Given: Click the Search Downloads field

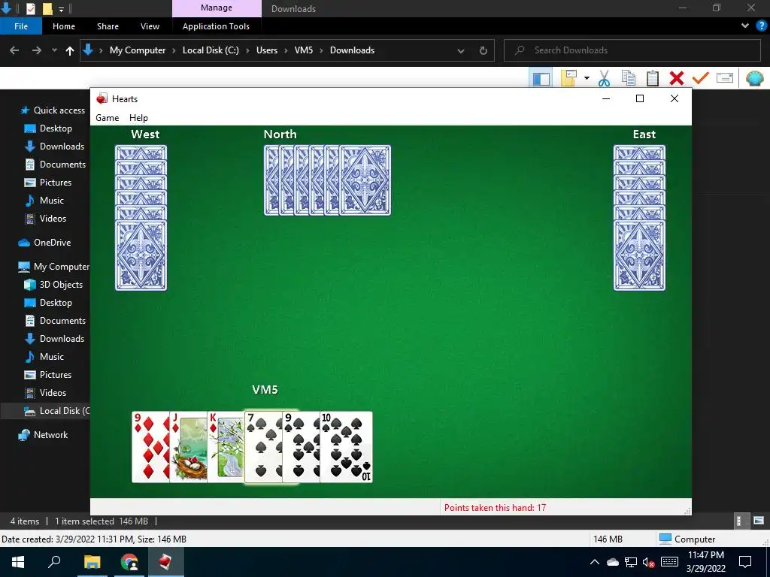Looking at the screenshot, I should coord(632,50).
